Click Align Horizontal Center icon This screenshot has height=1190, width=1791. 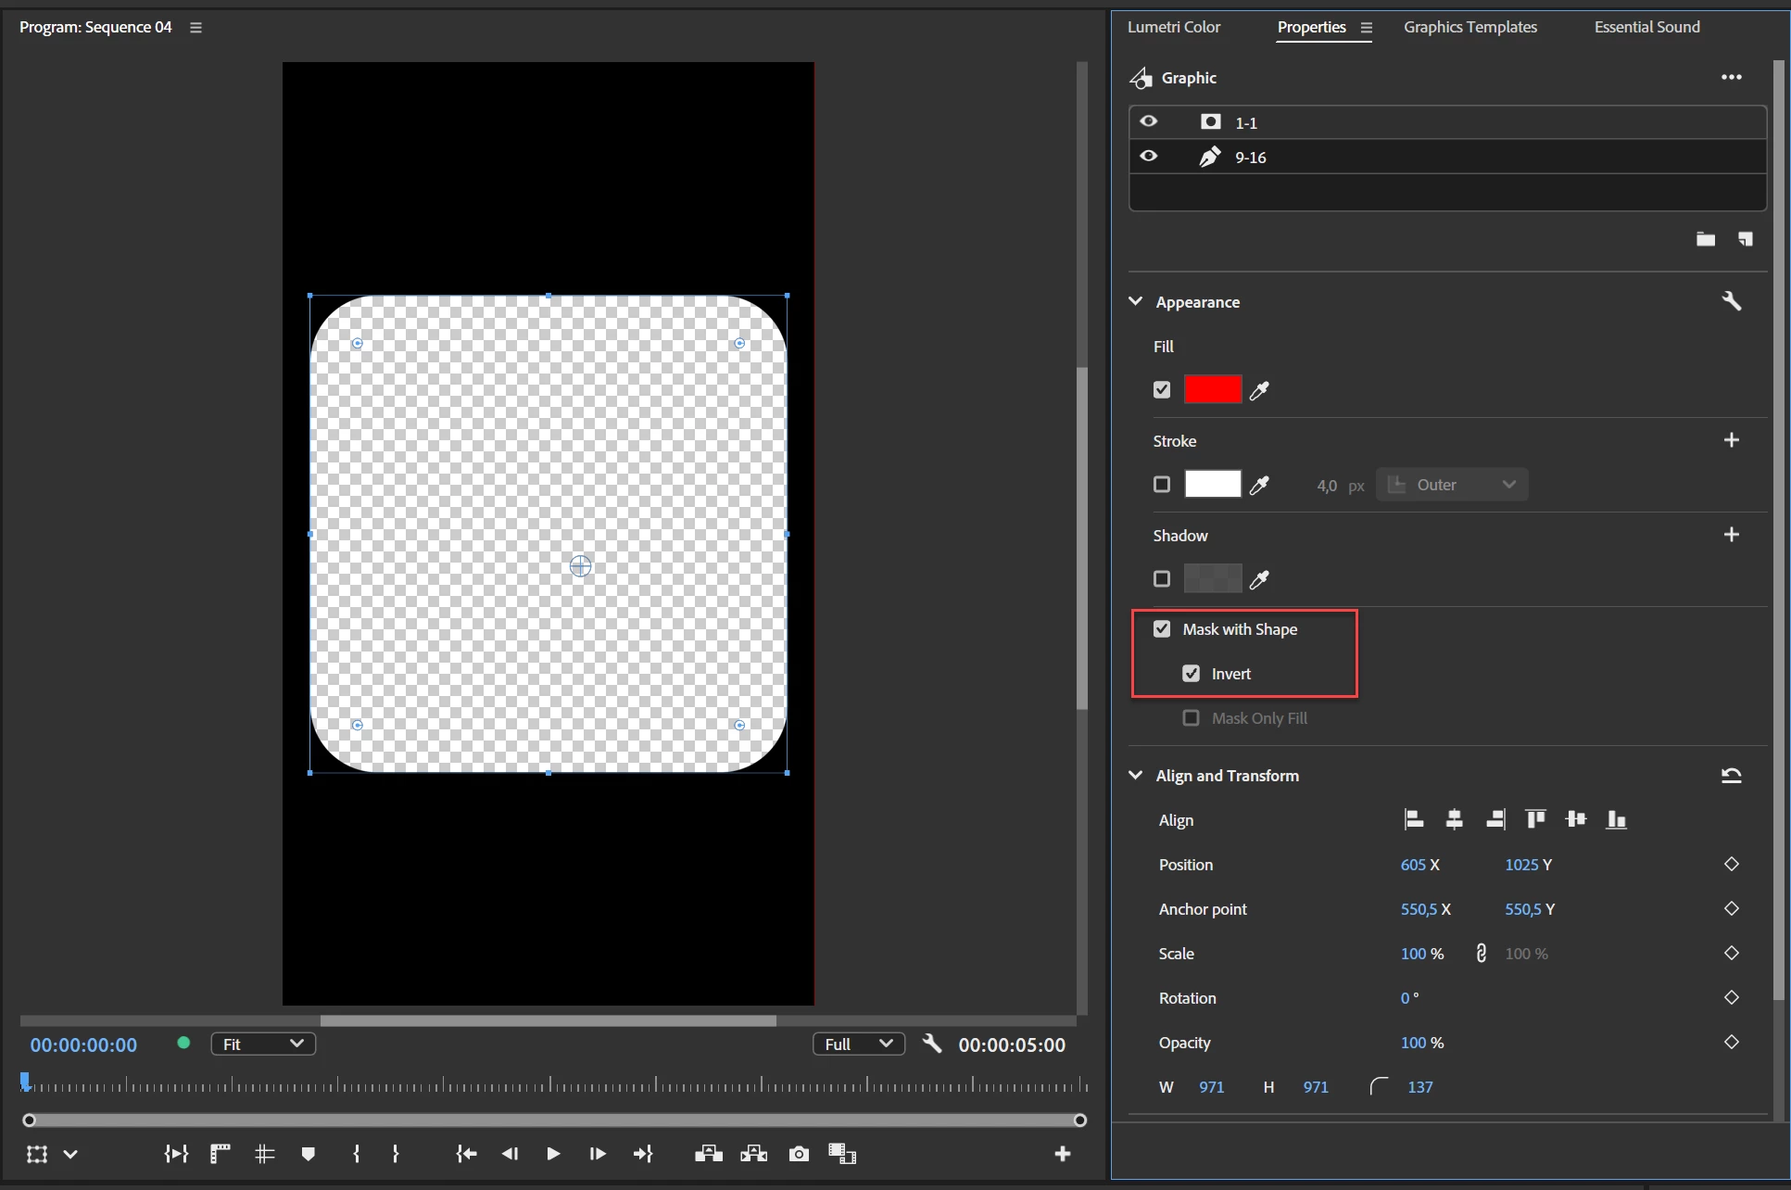1454,819
